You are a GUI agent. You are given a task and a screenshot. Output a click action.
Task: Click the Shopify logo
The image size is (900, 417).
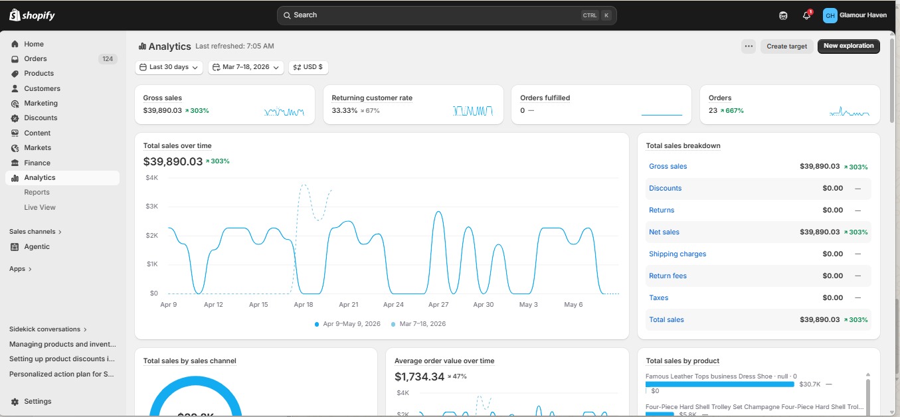tap(32, 15)
